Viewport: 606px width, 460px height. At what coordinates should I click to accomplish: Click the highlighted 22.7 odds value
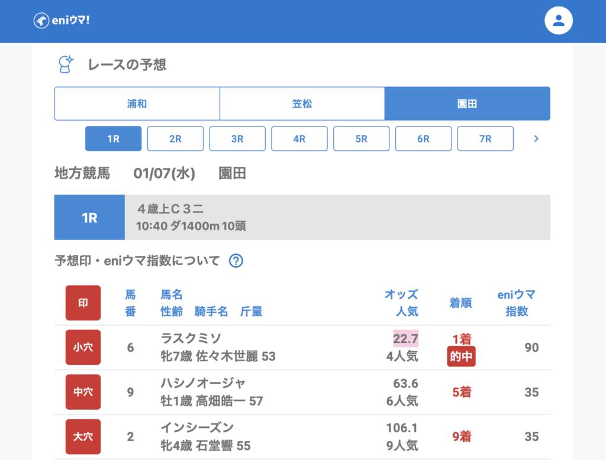[x=405, y=338]
